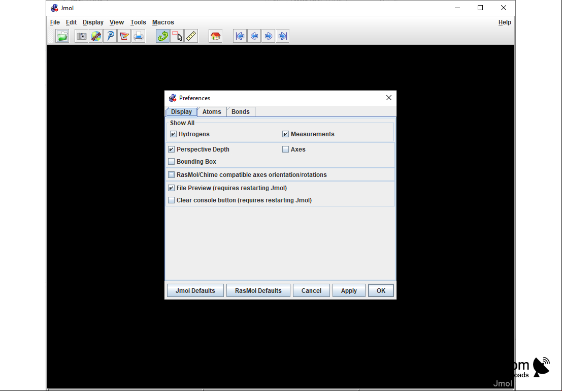Export image using the camera icon
Viewport: 562px width, 391px height.
[82, 36]
